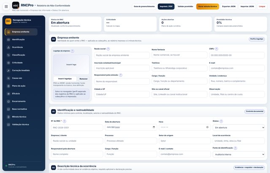Click Inserir logotipo button

coord(65,79)
